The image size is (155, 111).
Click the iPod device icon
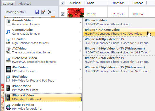8,79
